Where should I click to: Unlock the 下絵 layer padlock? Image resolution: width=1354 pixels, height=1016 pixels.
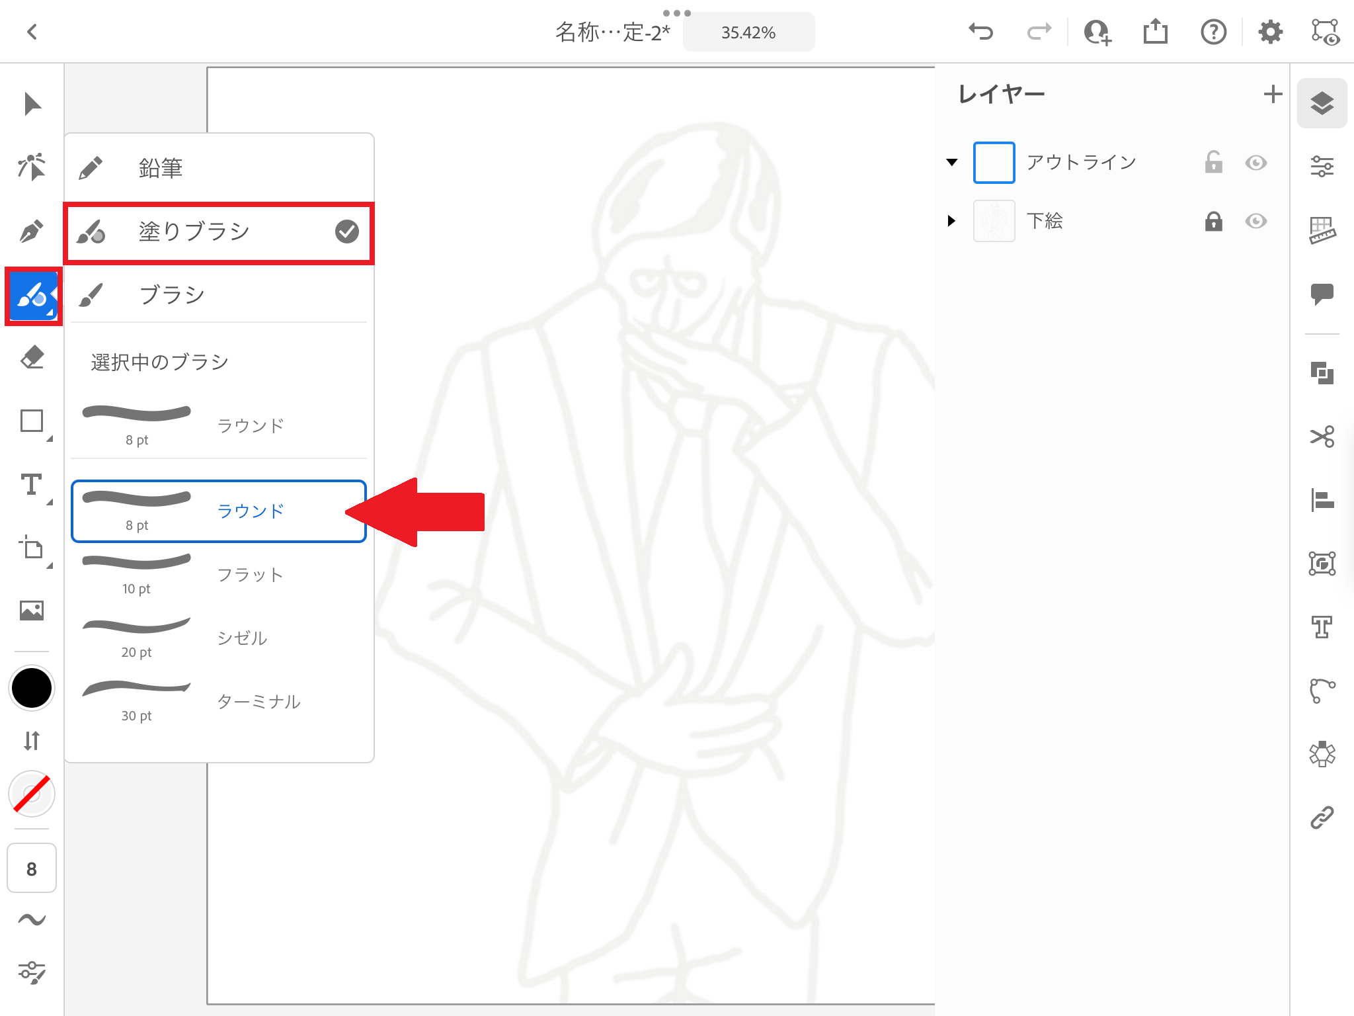[x=1213, y=221]
